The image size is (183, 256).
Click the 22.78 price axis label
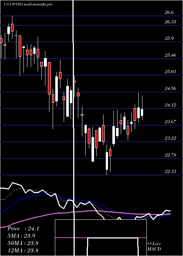click(x=171, y=155)
